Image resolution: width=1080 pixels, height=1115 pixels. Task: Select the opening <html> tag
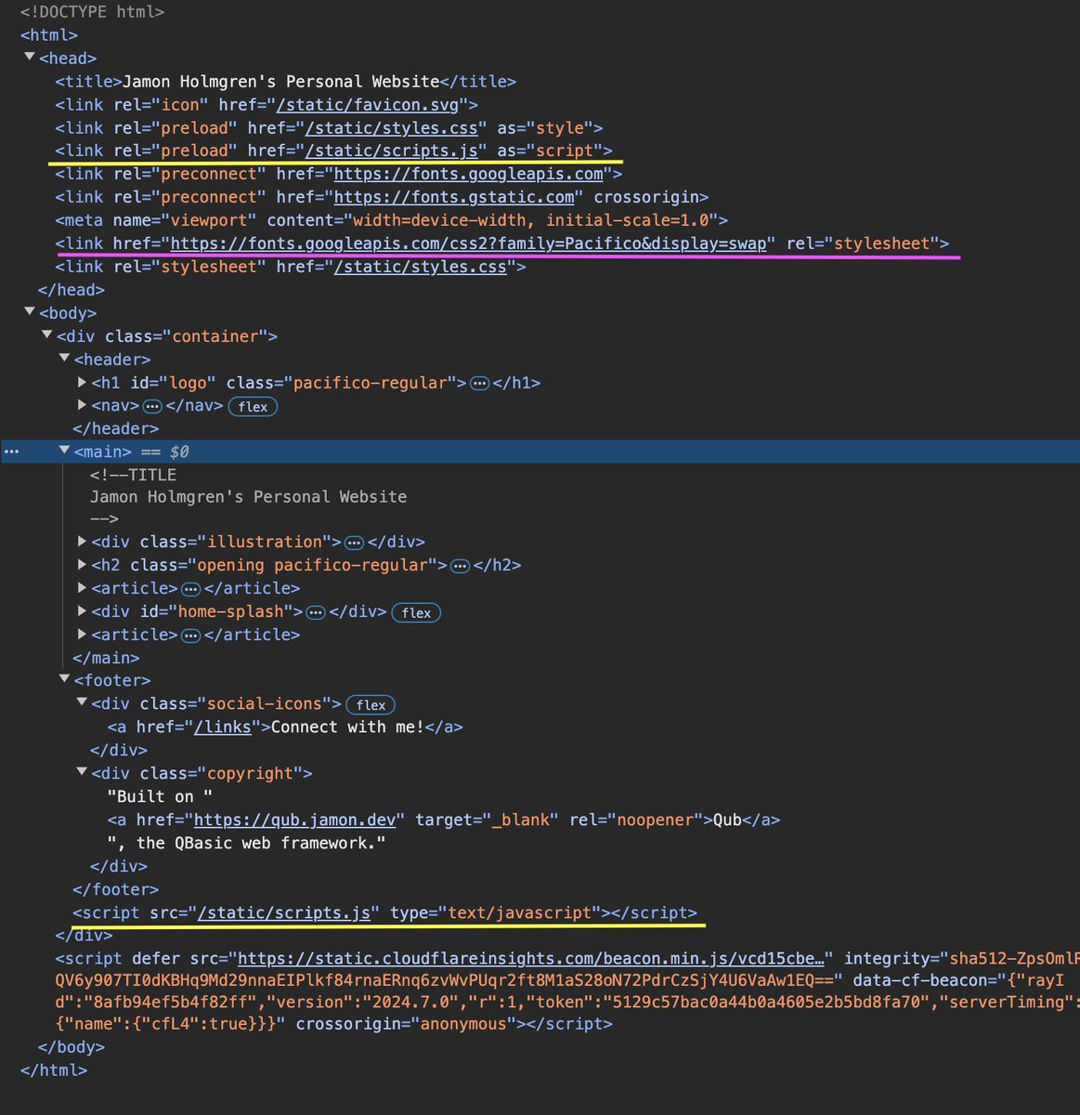(x=49, y=35)
